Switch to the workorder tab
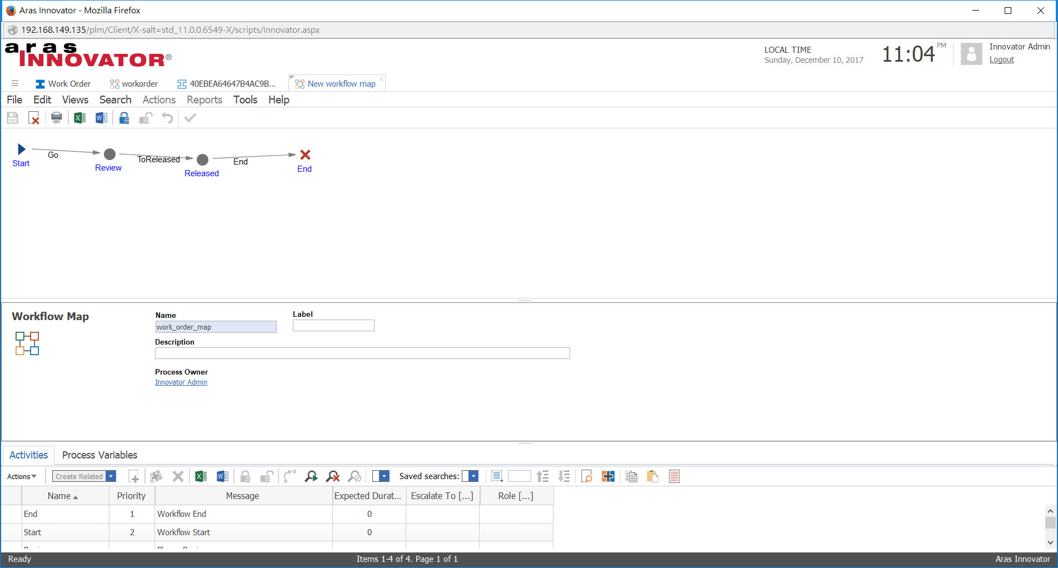1058x568 pixels. click(134, 83)
